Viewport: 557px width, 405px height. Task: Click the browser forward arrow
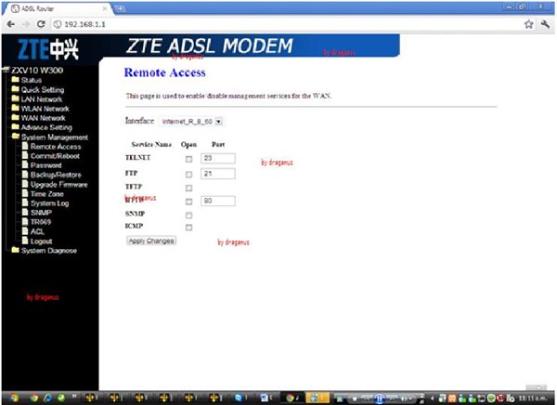click(x=26, y=24)
